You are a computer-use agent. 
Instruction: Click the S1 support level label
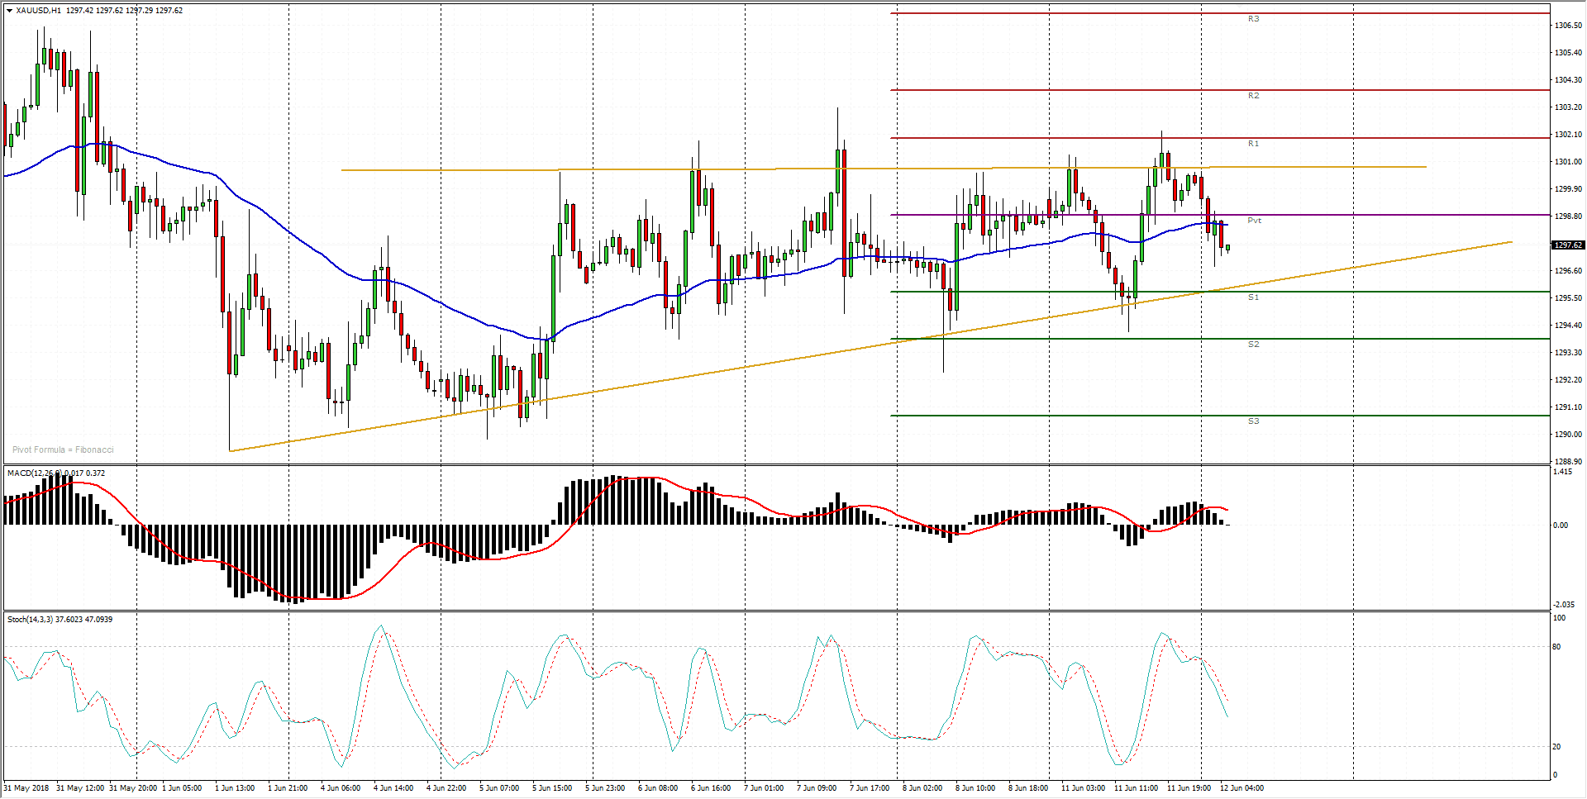[1253, 297]
